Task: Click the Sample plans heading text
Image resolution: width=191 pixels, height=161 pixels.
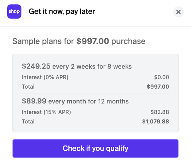Action: pyautogui.click(x=79, y=41)
